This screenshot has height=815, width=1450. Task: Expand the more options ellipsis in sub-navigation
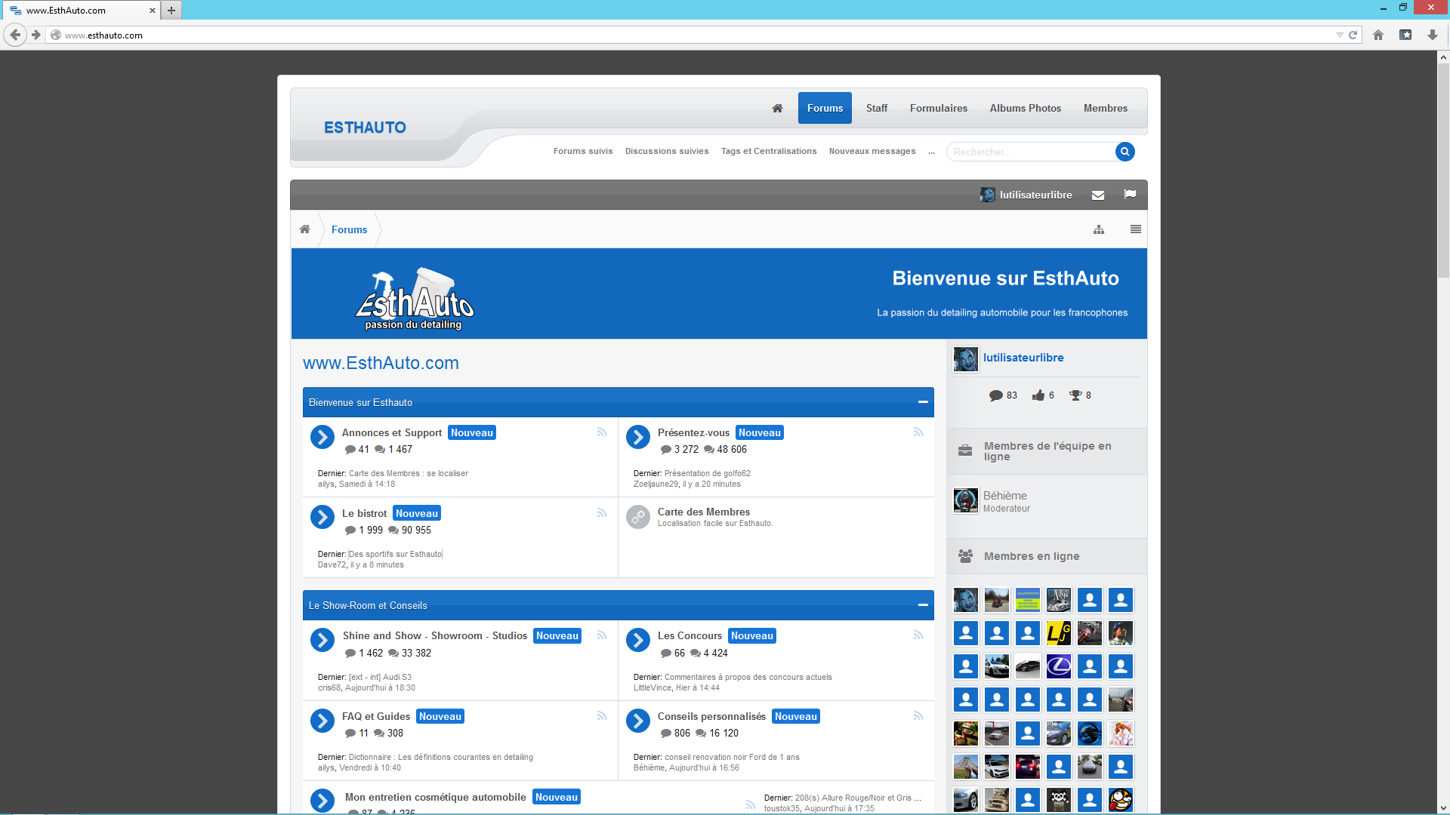(x=931, y=152)
